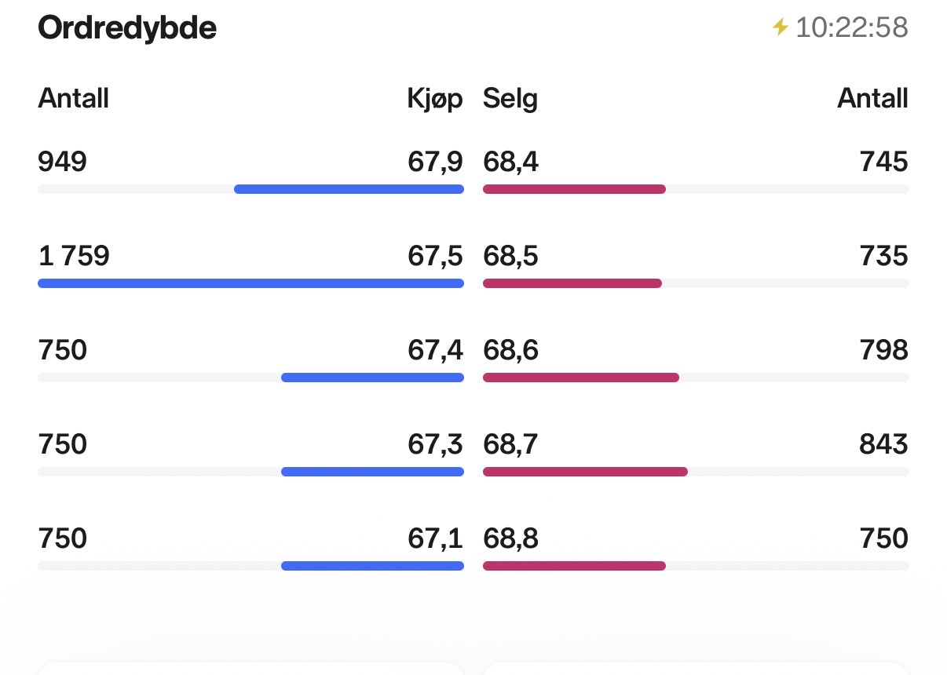Click the lightning bolt real-time icon
Screen dimensions: 947x675
tap(780, 28)
